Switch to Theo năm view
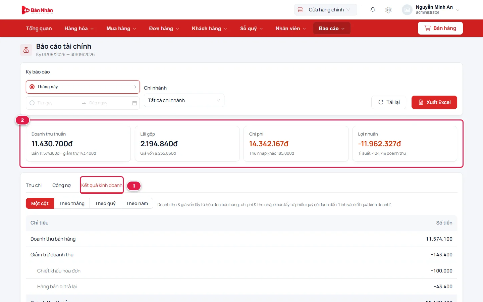 pyautogui.click(x=137, y=203)
